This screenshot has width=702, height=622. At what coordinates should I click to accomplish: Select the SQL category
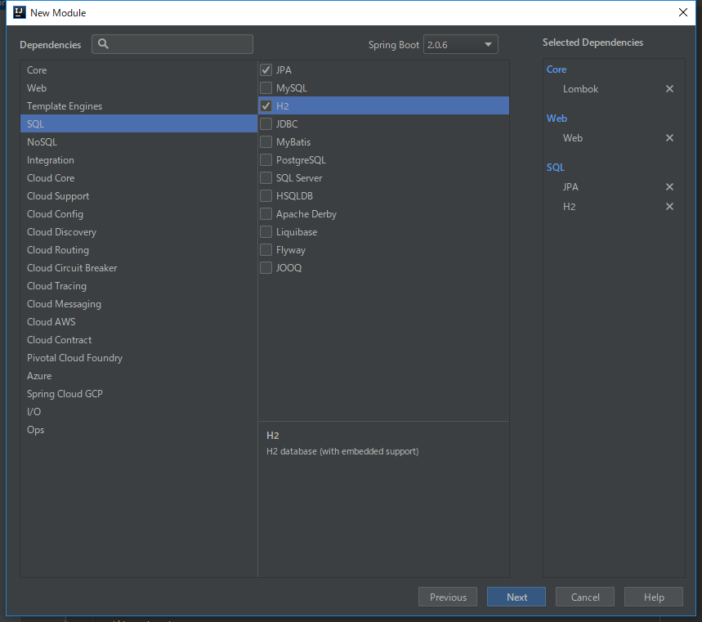coord(139,123)
